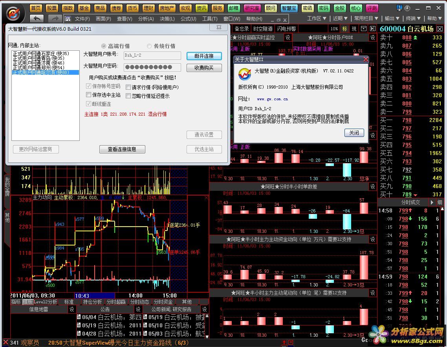Toggle the 标 button in chart toolbar
The height and width of the screenshot is (347, 447).
coord(344,29)
